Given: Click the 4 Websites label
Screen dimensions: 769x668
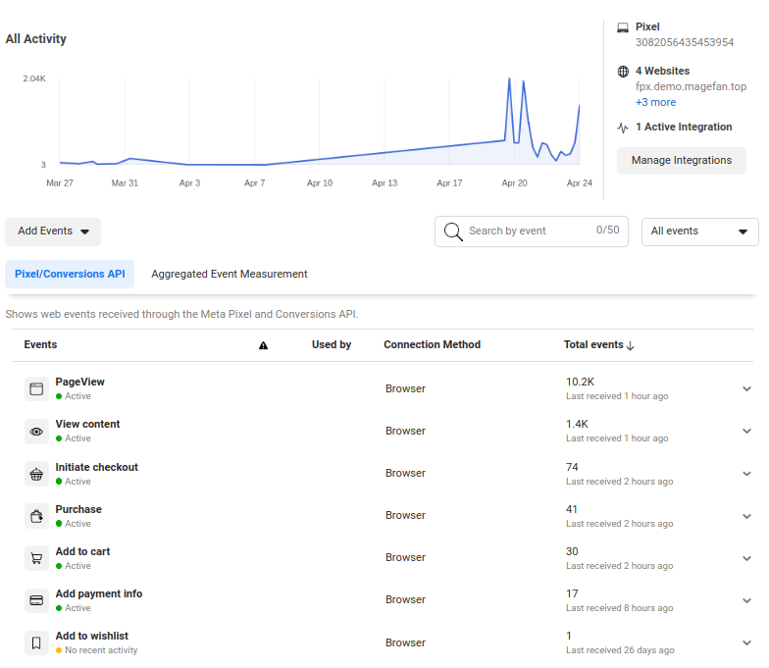Looking at the screenshot, I should pos(663,71).
